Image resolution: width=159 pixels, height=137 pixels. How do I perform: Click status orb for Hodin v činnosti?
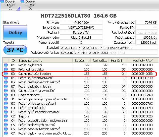coord(6,95)
